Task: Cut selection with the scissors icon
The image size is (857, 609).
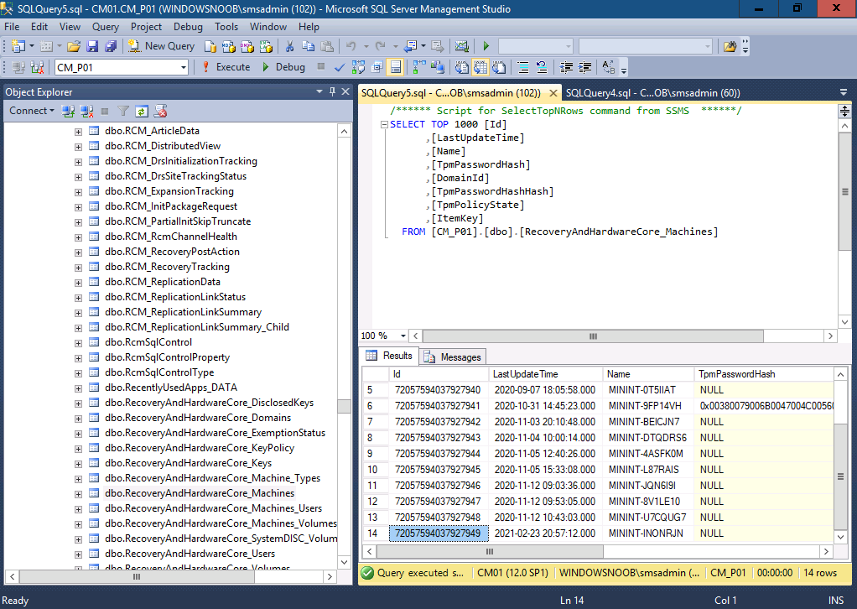Action: pyautogui.click(x=289, y=46)
